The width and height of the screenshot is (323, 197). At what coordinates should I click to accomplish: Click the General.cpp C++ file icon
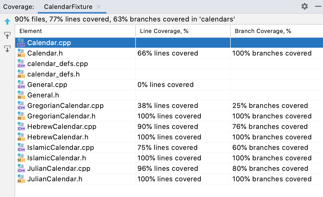coord(21,85)
